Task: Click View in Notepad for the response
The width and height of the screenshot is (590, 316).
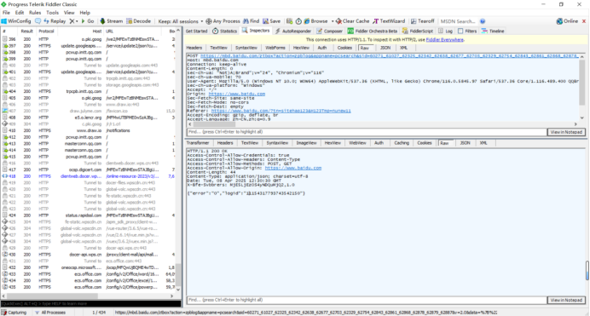Action: pos(566,300)
